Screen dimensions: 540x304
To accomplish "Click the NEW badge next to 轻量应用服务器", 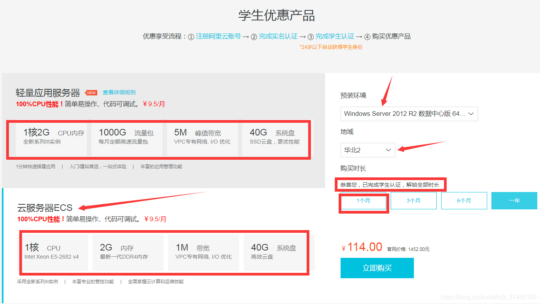I will click(91, 93).
